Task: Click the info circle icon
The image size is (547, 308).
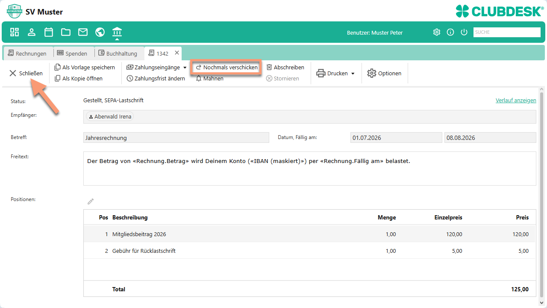Action: [450, 32]
